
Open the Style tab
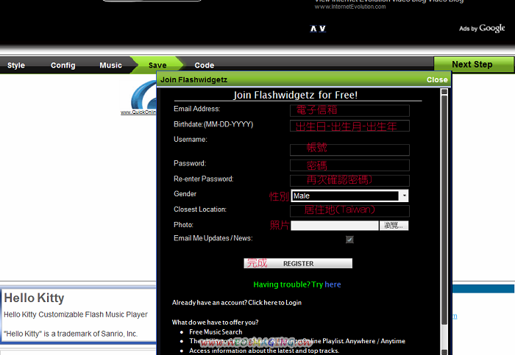(16, 65)
